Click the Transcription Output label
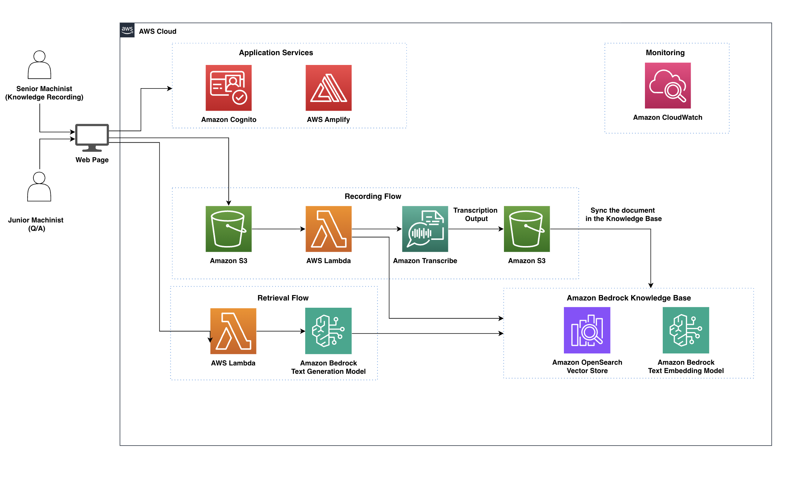The image size is (787, 487). 475,214
